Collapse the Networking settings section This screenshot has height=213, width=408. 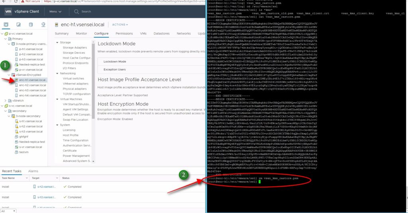tap(57, 73)
